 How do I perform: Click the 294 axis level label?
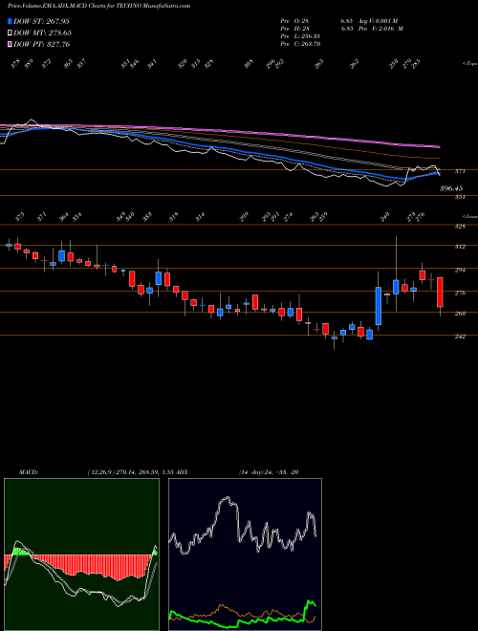pyautogui.click(x=460, y=270)
